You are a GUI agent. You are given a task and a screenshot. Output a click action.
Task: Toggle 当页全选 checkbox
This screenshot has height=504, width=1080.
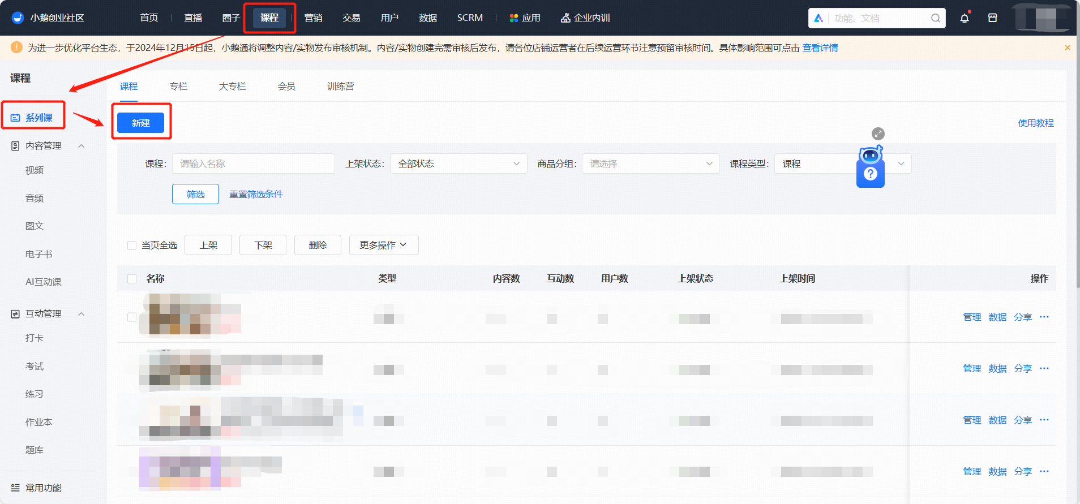[x=132, y=245]
